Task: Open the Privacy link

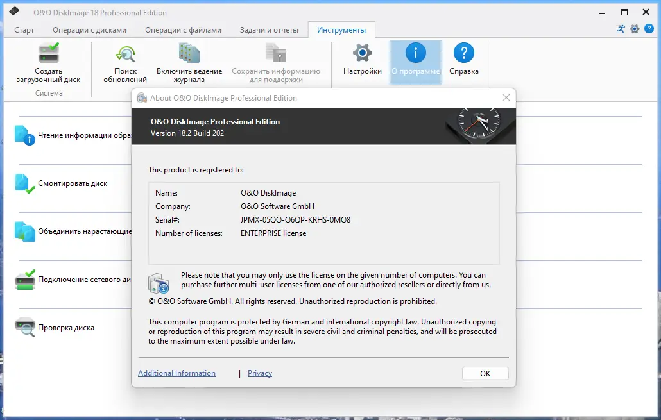Action: click(260, 373)
